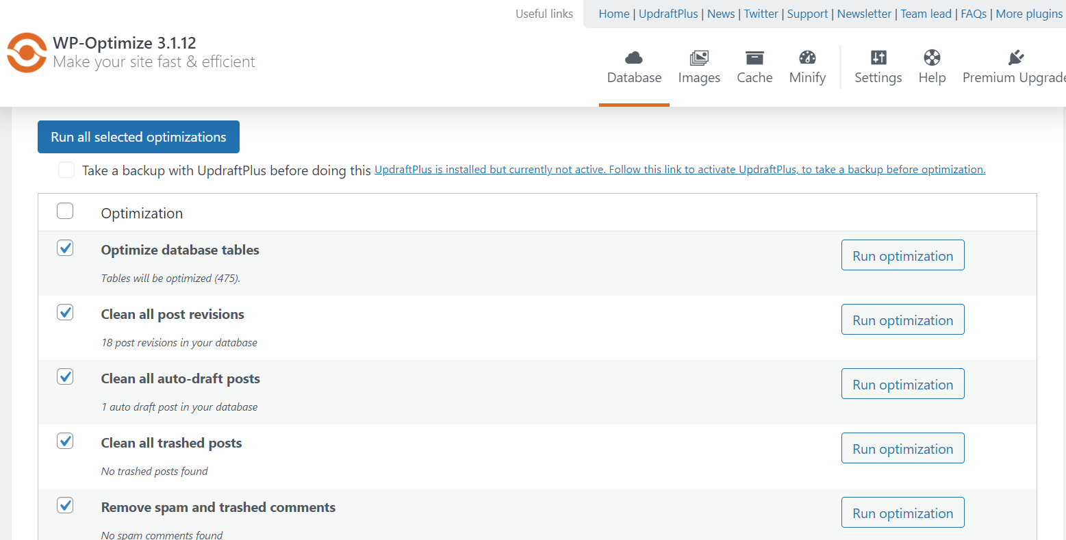Click the 'Clean all auto-draft posts' label
The width and height of the screenshot is (1066, 540).
(x=181, y=378)
